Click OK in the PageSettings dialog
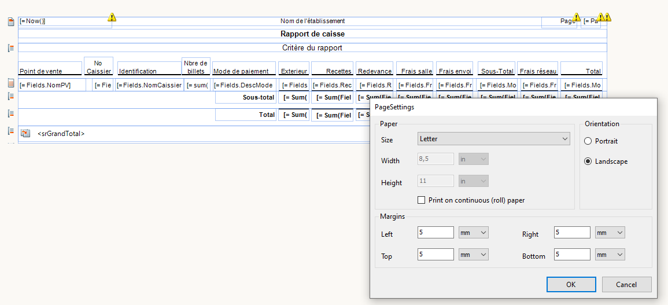Image resolution: width=668 pixels, height=305 pixels. click(x=571, y=285)
